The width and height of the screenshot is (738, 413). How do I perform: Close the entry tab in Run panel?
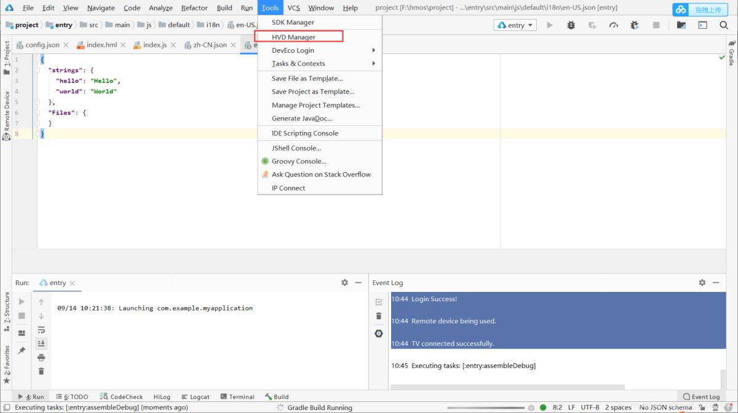[73, 283]
